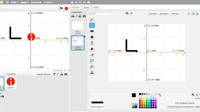Pick the eyedropper color tool
The height and width of the screenshot is (112, 200).
(x=160, y=95)
